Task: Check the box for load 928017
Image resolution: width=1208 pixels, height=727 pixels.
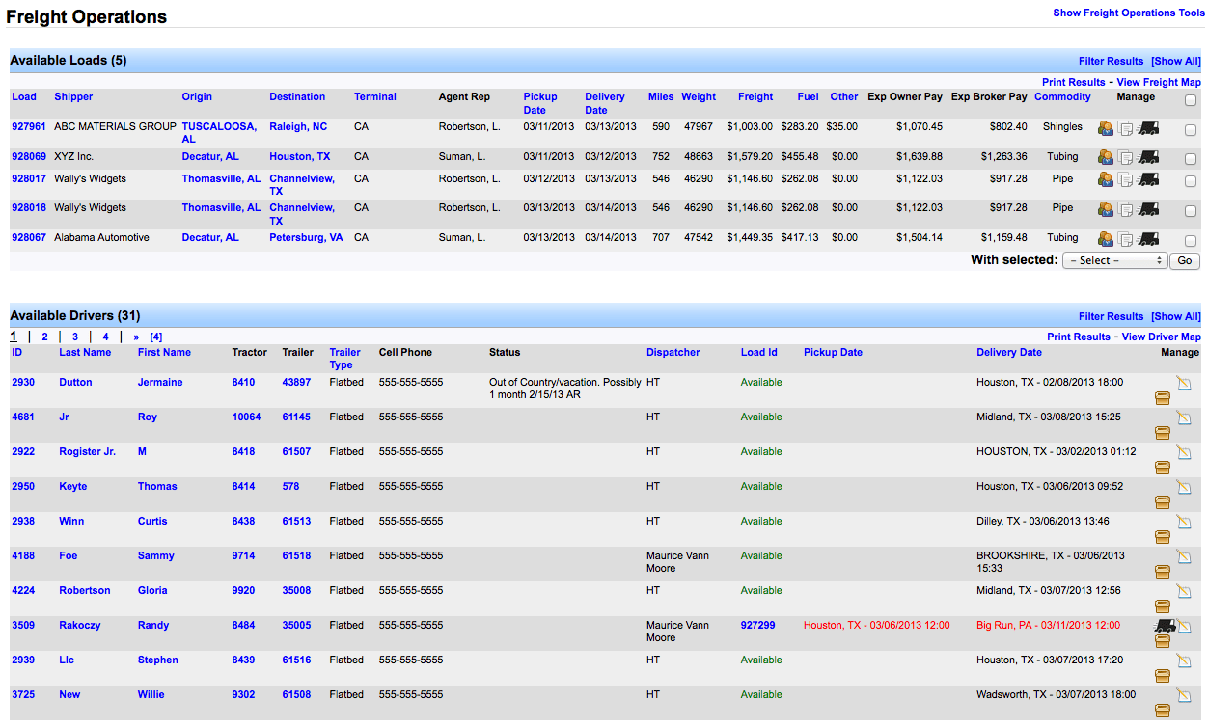Action: point(1191,182)
